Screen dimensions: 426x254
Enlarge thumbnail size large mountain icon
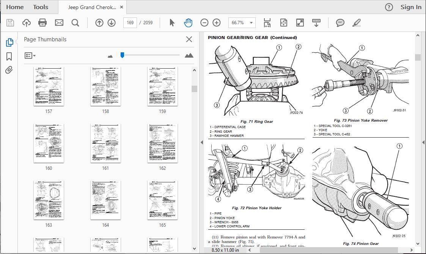tap(189, 56)
